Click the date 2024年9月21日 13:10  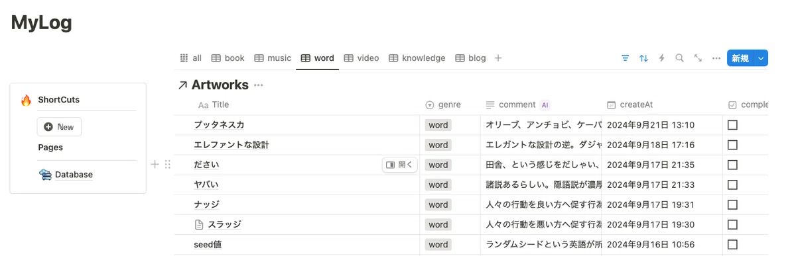click(651, 125)
